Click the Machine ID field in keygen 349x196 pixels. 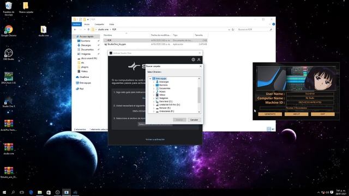[x=310, y=102]
